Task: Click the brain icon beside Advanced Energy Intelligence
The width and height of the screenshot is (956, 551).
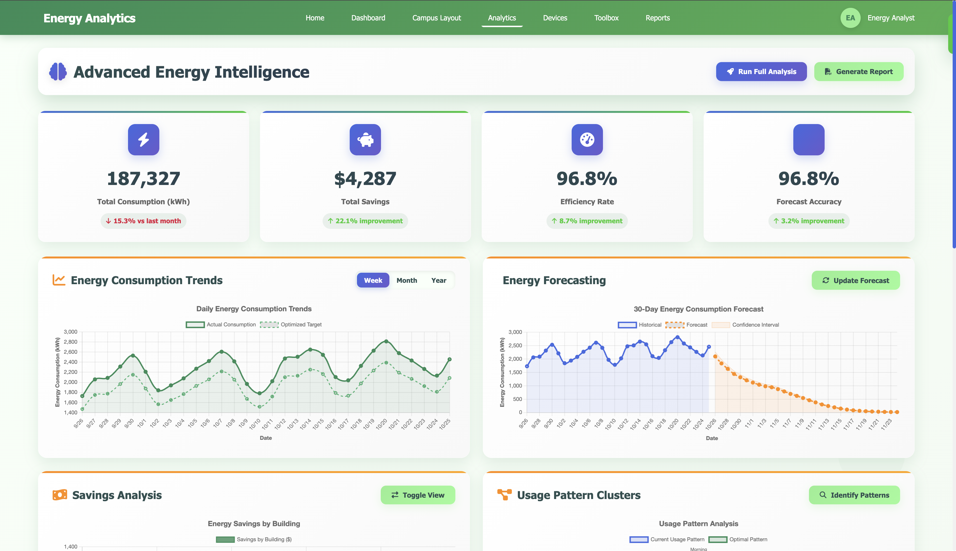Action: pos(58,72)
